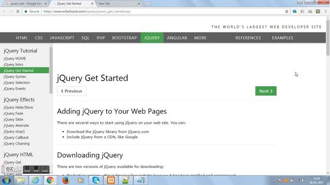The height and width of the screenshot is (185, 330).
Task: Open the JAVASCRIPT menu item
Action: 62,38
